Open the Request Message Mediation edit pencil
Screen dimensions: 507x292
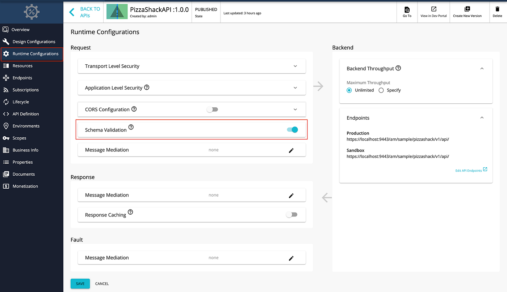pyautogui.click(x=291, y=150)
